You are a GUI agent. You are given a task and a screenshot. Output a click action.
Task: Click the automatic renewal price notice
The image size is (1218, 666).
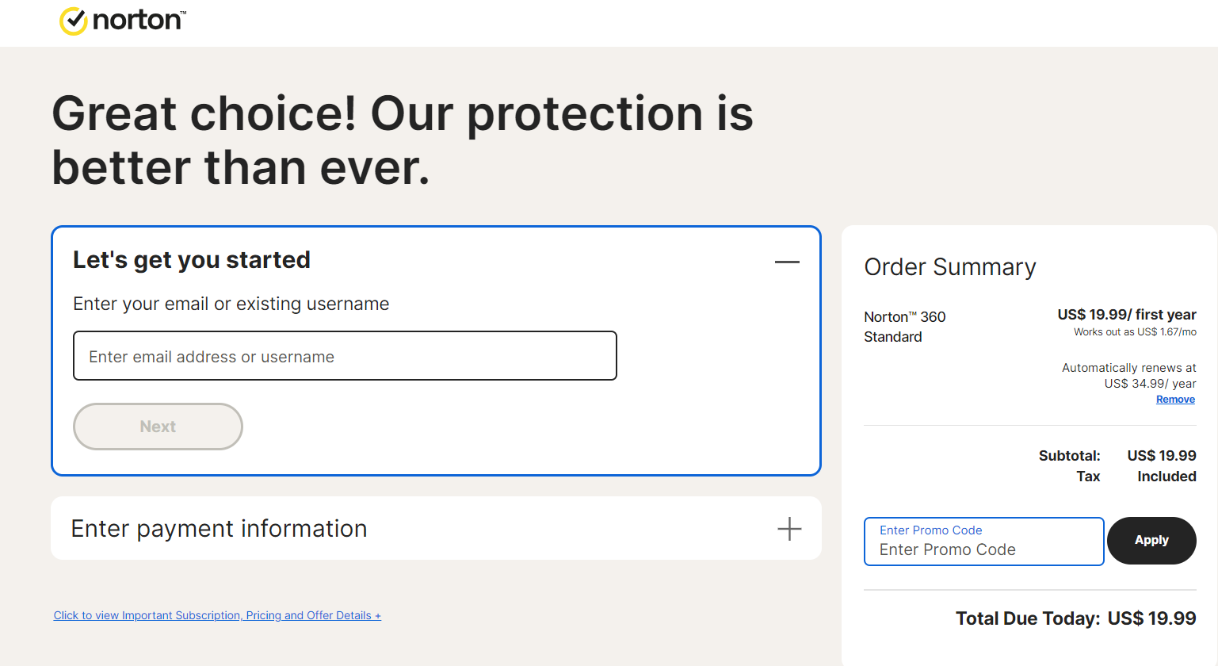pos(1128,376)
